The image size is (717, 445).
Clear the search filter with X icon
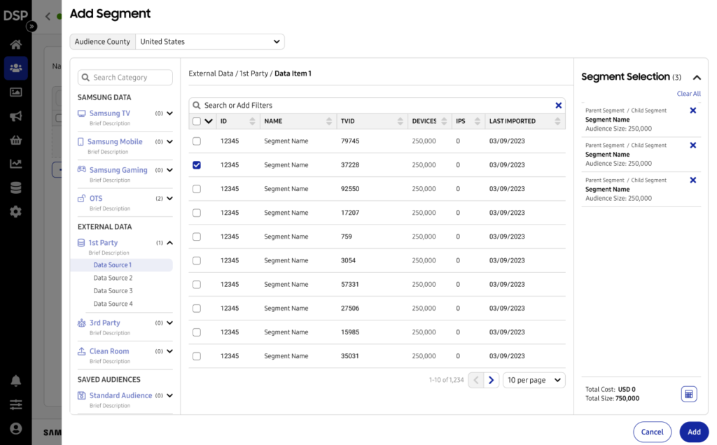coord(558,106)
